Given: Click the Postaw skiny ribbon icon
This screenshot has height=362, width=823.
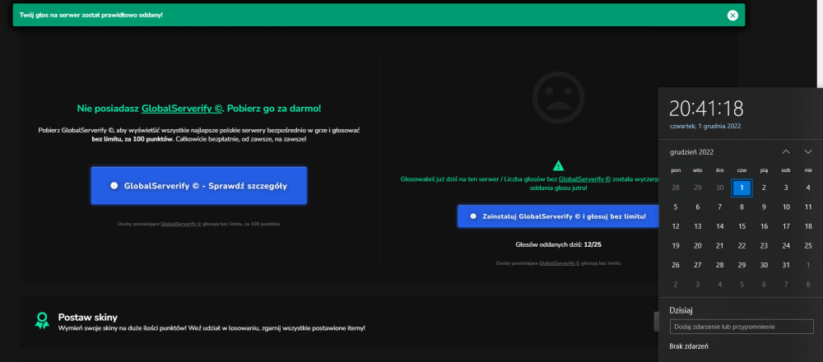Looking at the screenshot, I should click(42, 321).
